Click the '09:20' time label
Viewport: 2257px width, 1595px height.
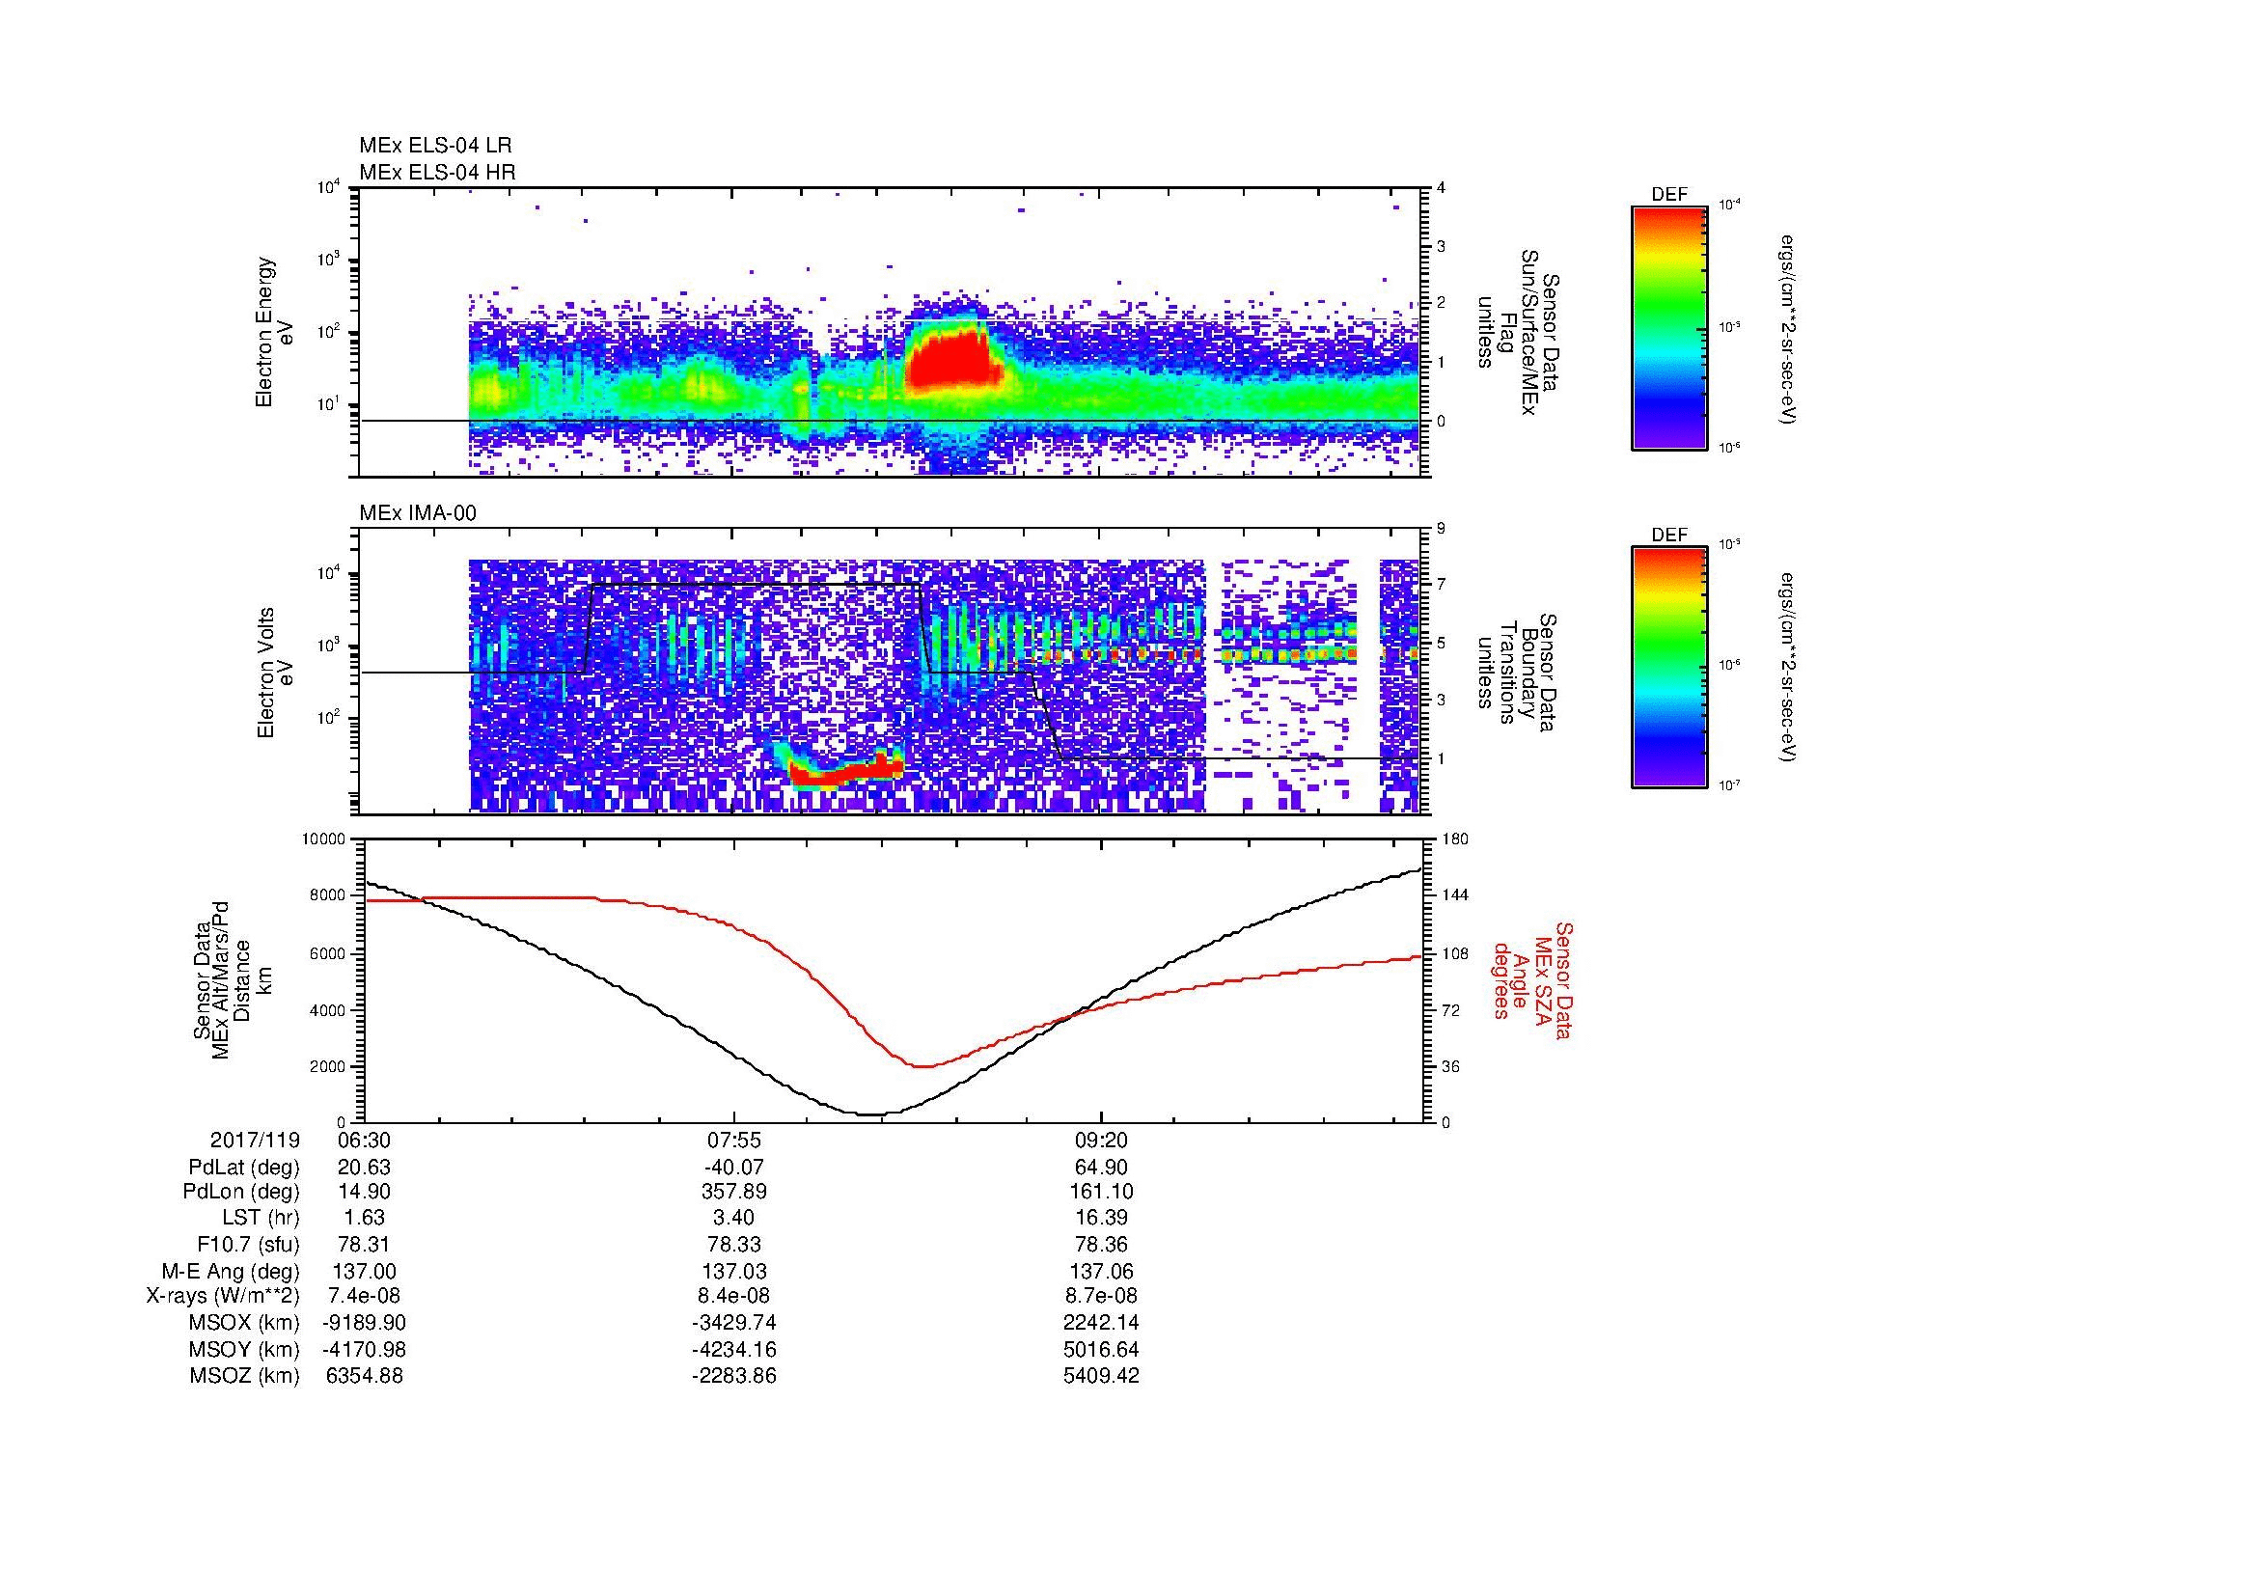pyautogui.click(x=1101, y=1141)
